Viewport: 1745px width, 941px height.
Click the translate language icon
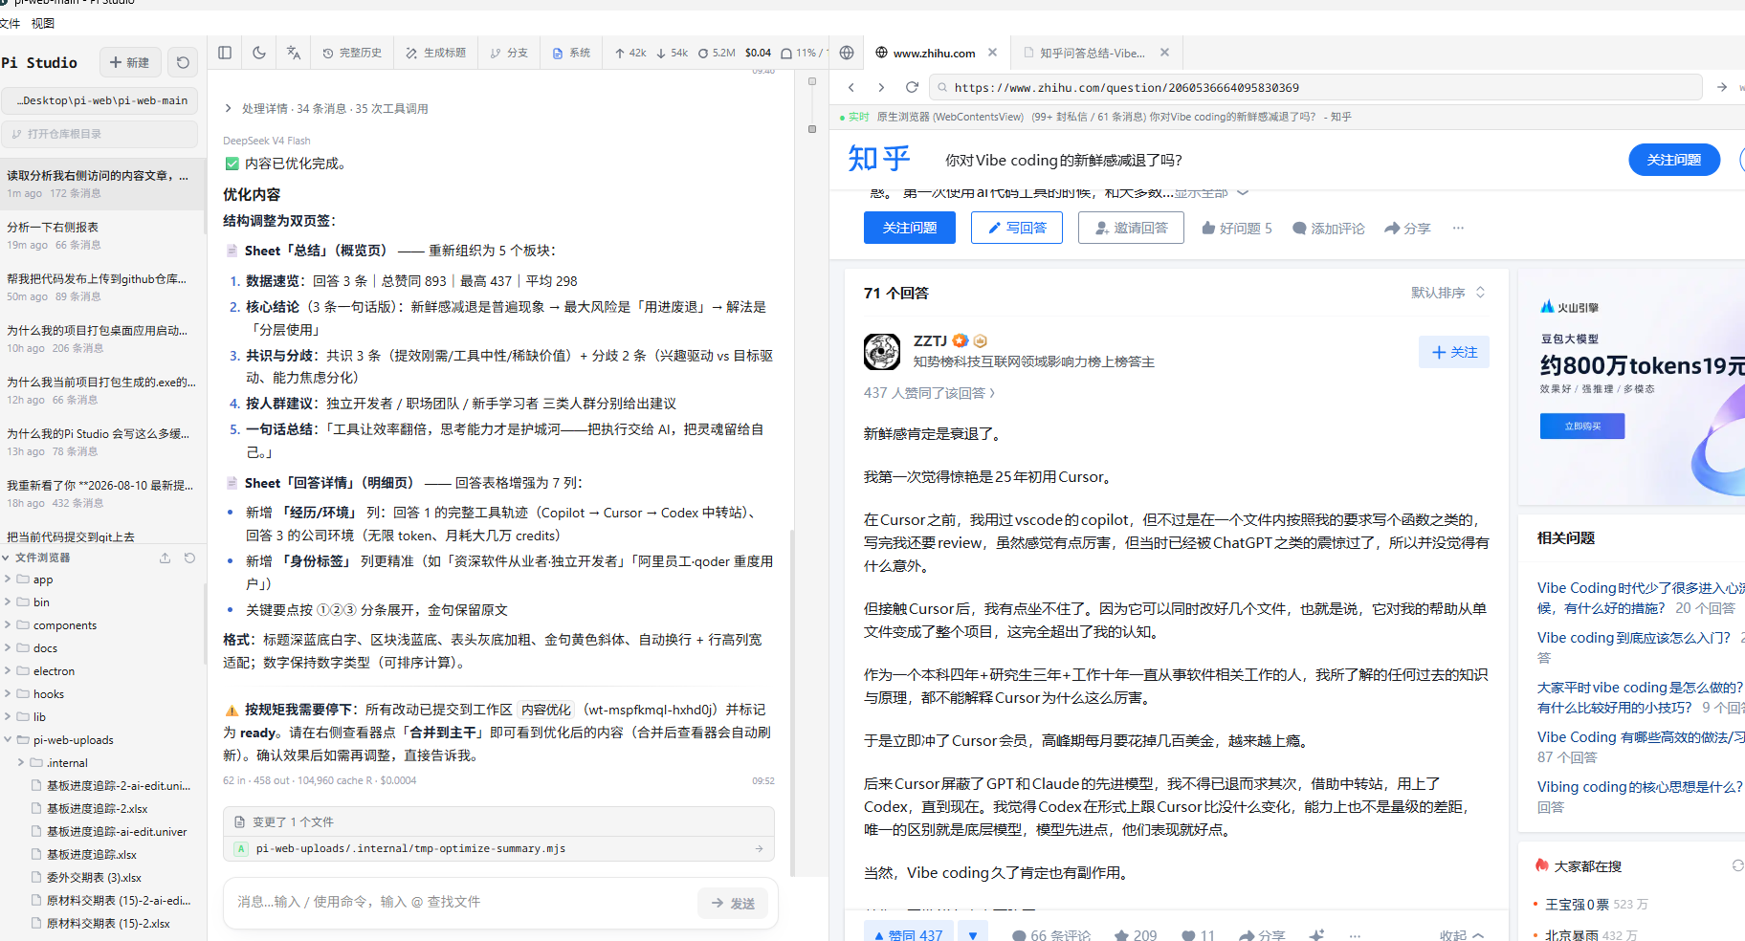pyautogui.click(x=294, y=53)
